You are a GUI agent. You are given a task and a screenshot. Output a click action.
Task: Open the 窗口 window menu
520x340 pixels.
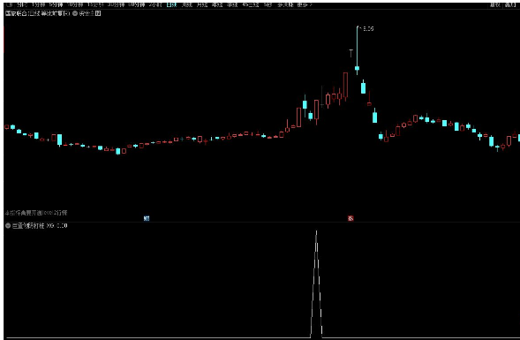point(509,5)
